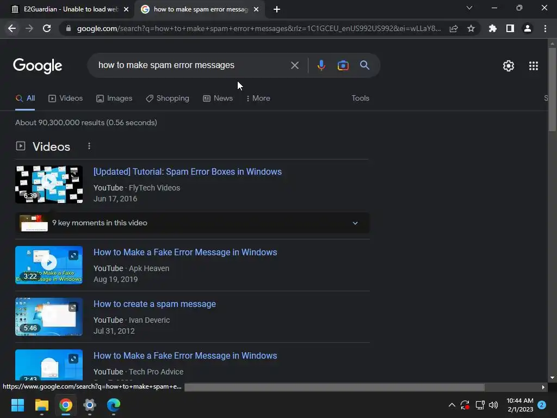This screenshot has height=418, width=557.
Task: Switch to the E2Guardian tab
Action: [x=67, y=10]
